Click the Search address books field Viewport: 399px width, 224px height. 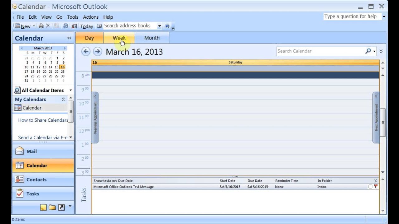click(x=130, y=26)
